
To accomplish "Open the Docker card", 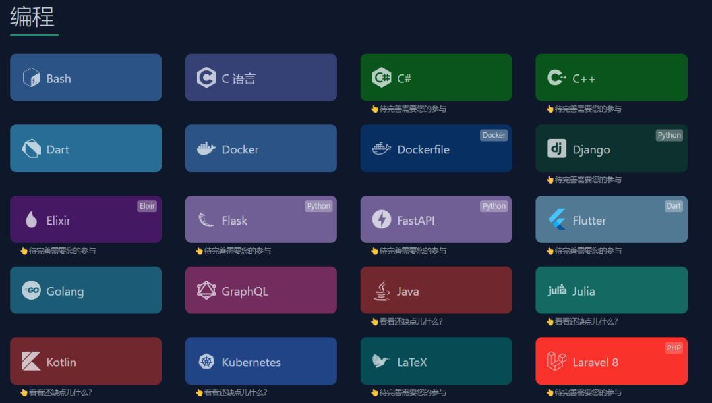I will pos(261,148).
